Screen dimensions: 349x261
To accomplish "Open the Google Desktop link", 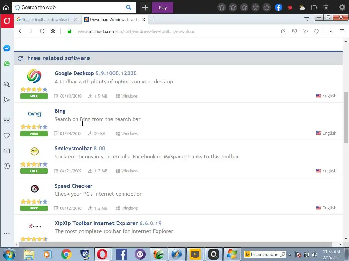I will pos(74,73).
